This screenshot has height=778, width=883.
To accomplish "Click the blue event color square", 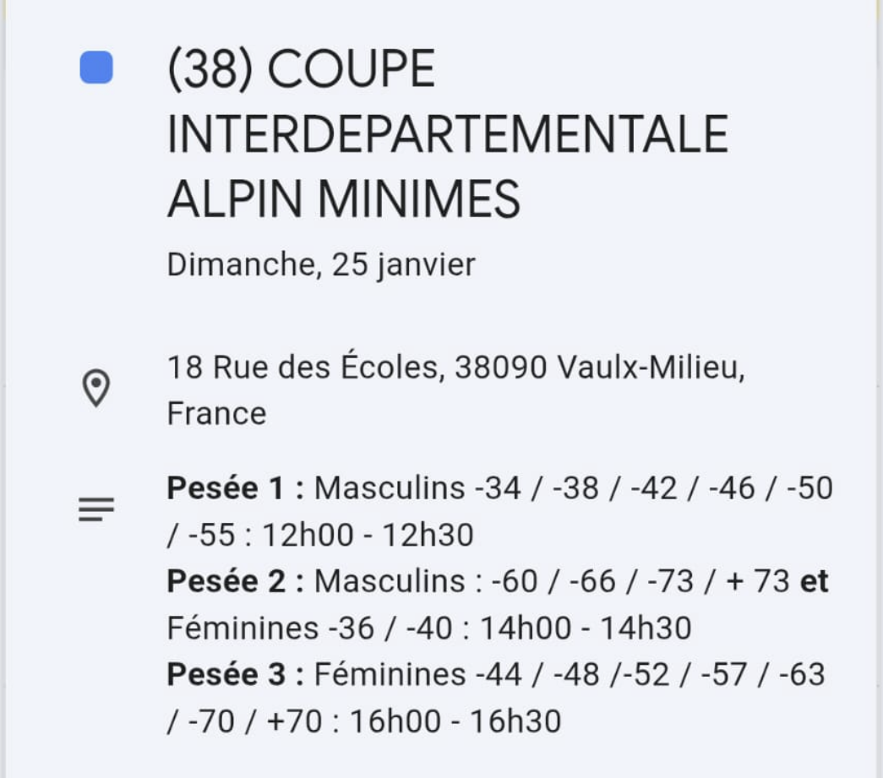I will point(96,68).
